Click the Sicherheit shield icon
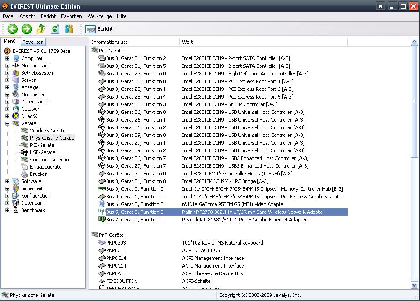This screenshot has height=301, width=420. click(16, 188)
